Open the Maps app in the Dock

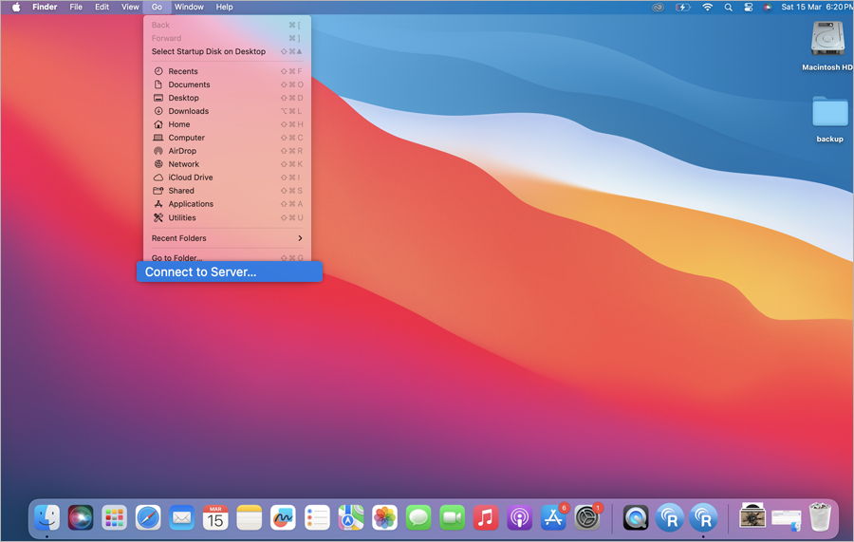click(x=351, y=517)
